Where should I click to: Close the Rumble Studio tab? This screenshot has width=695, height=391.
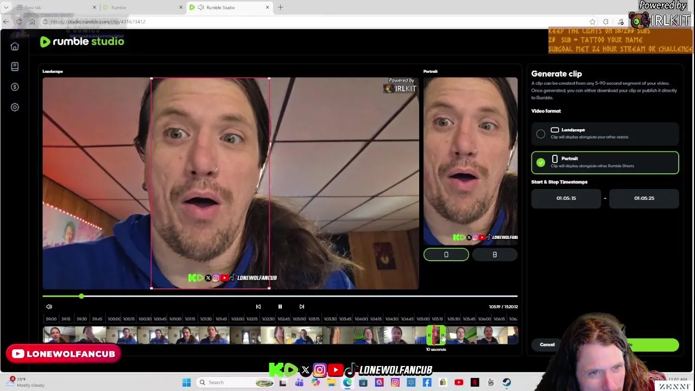coord(267,8)
